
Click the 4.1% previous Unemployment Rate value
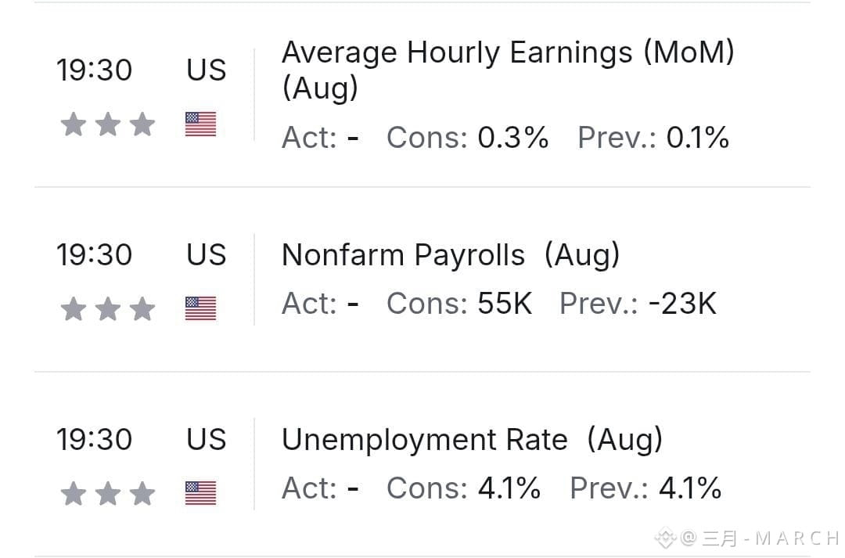[x=690, y=488]
